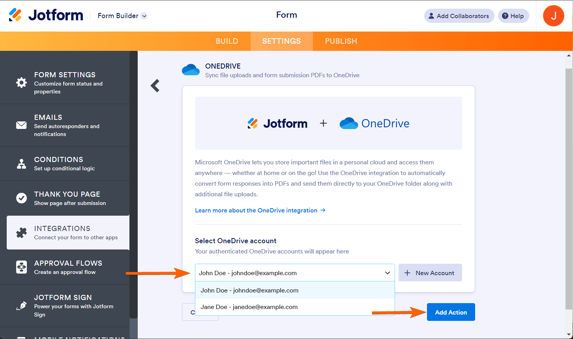The width and height of the screenshot is (573, 339).
Task: Open the JOTFORM SIGN section
Action: coord(65,306)
